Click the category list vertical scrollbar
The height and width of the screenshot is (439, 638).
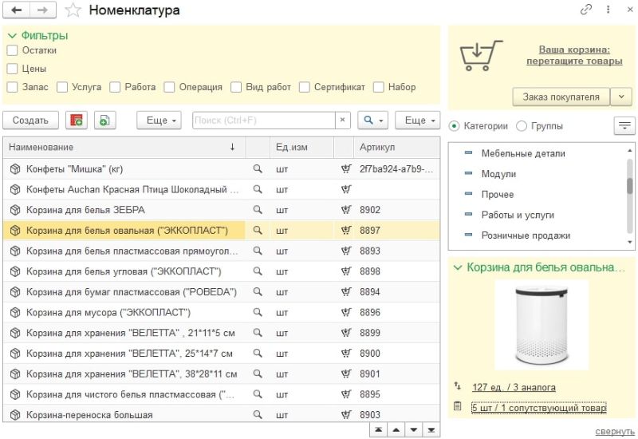(630, 196)
